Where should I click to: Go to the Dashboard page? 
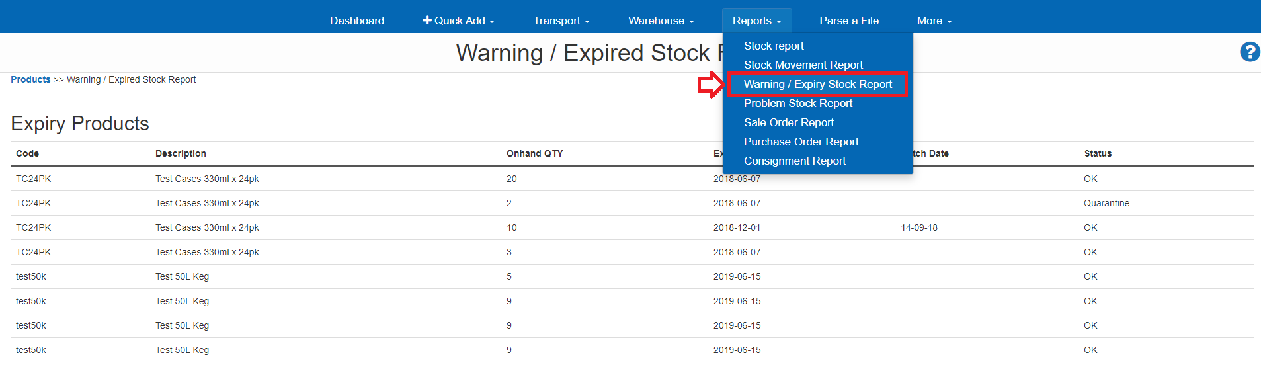click(357, 20)
